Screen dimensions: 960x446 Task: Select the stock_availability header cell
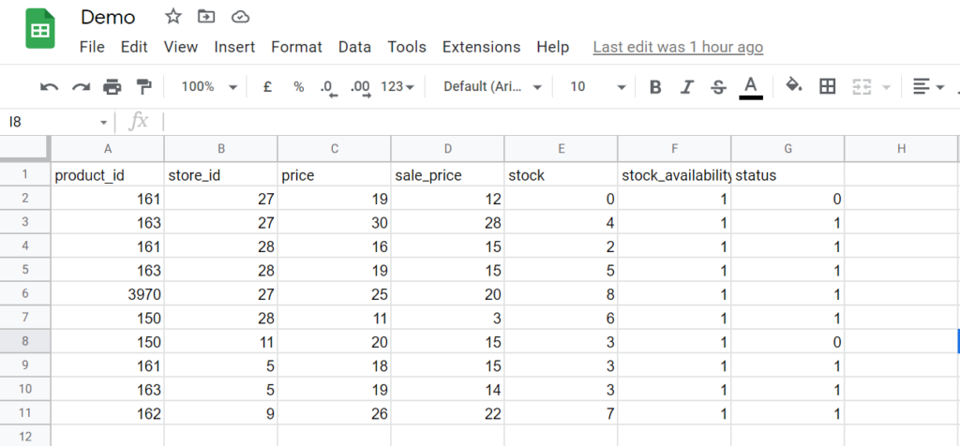(674, 175)
